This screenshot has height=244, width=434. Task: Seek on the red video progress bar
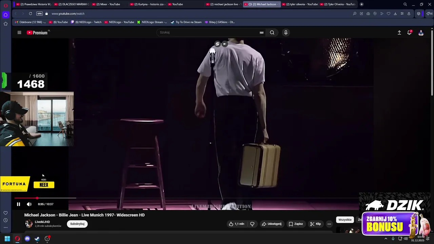tap(45, 198)
